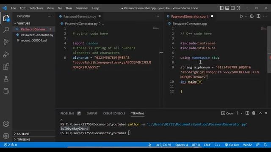
Task: Open the Terminal menu
Action: point(82,8)
